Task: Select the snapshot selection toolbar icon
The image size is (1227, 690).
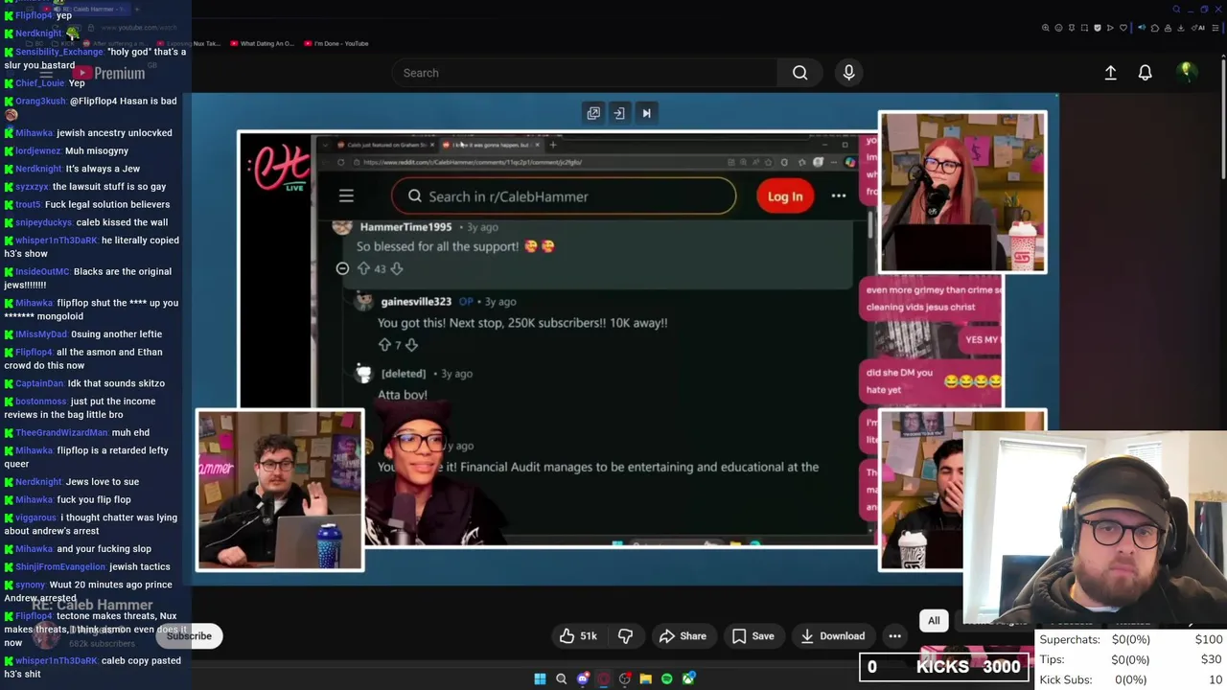Action: pyautogui.click(x=1084, y=28)
